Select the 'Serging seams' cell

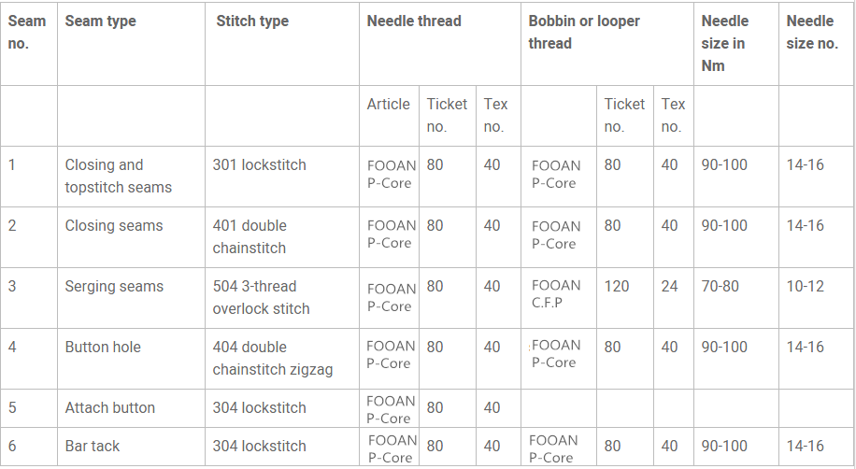coord(131,297)
